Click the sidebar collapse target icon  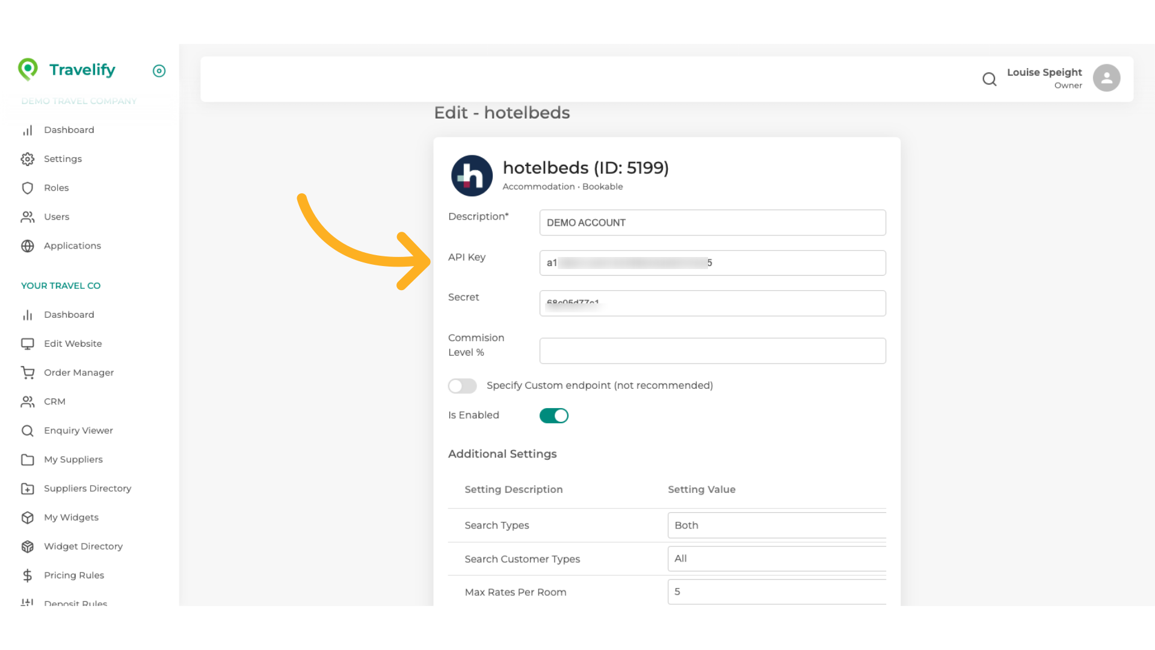[159, 71]
